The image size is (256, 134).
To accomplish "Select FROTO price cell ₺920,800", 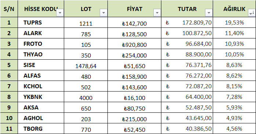I will click(x=134, y=44).
